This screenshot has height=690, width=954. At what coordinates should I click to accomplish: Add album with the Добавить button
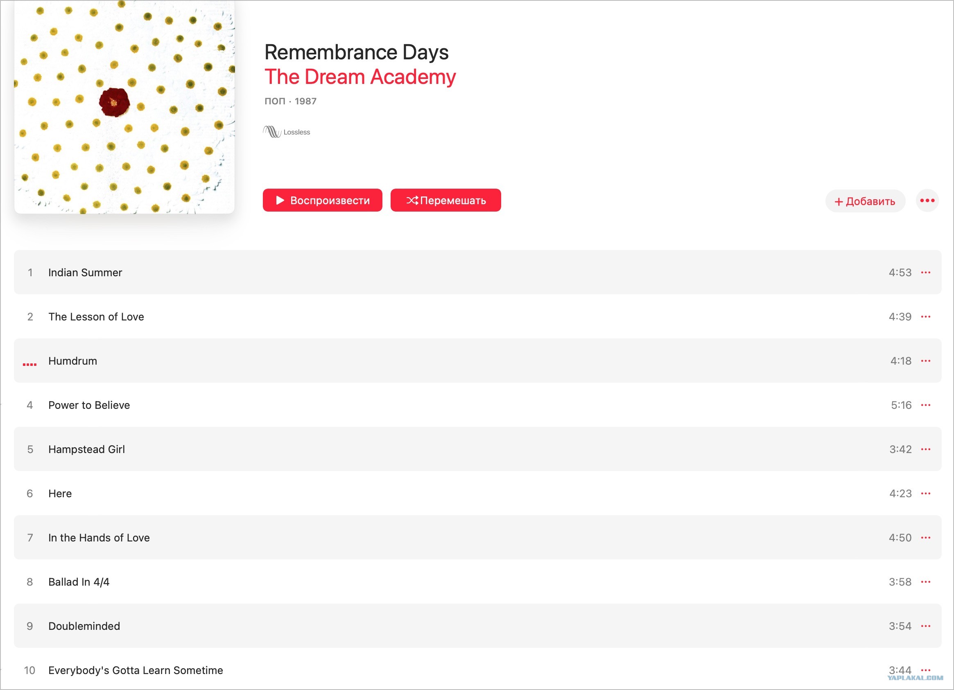click(x=865, y=201)
